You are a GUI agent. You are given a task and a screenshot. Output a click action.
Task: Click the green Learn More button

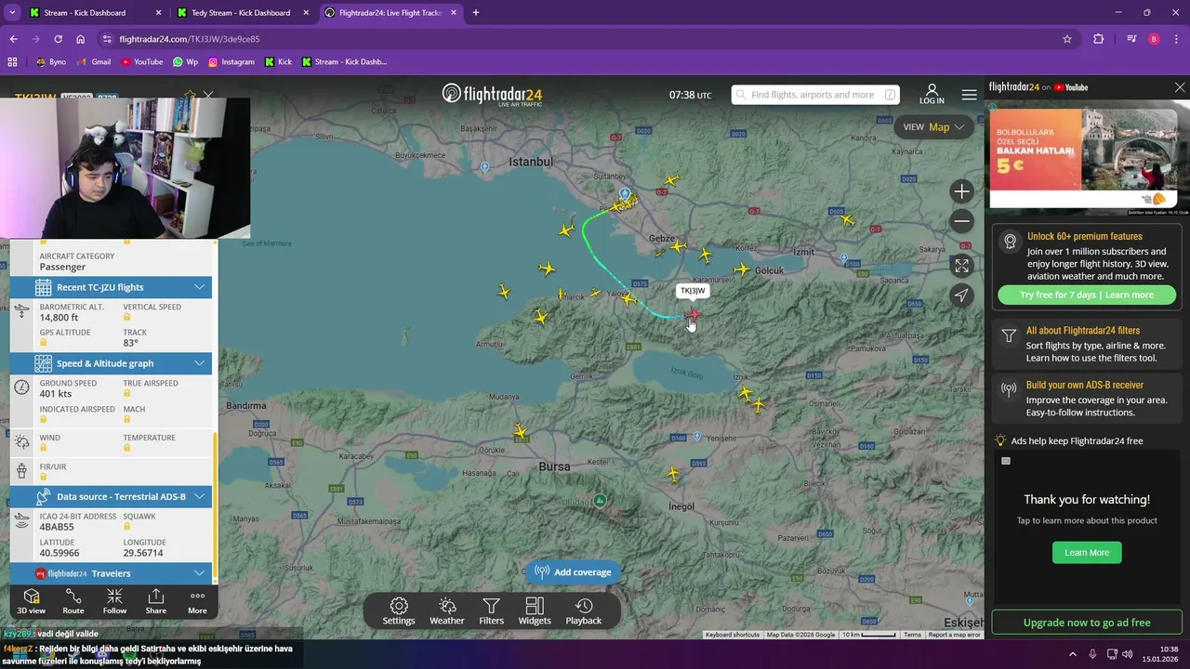point(1087,552)
